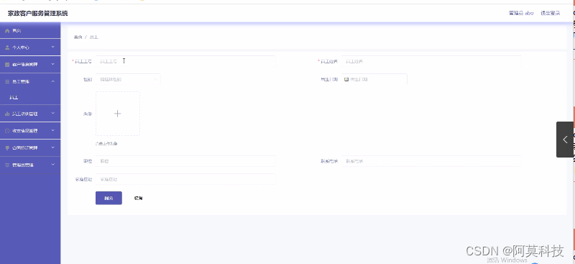575x264 pixels.
Task: Click the 出生日期 birth date input
Action: pyautogui.click(x=374, y=79)
